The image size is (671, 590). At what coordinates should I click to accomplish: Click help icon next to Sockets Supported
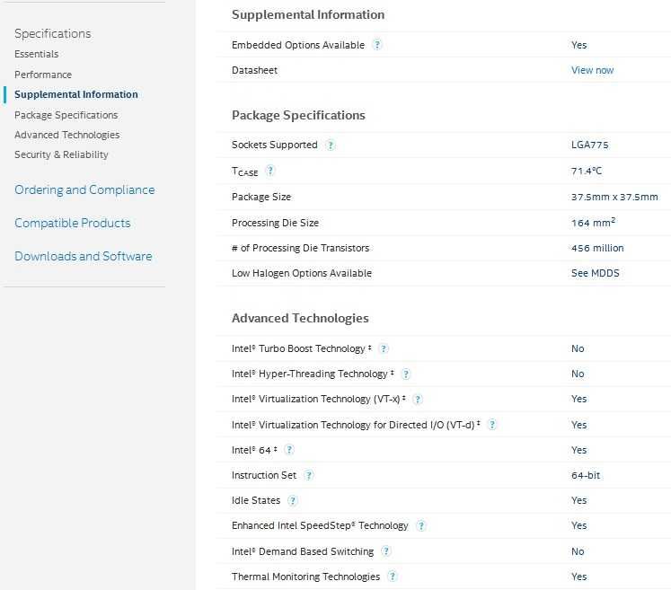[x=331, y=145]
